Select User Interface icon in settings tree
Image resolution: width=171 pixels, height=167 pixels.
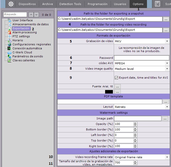click(x=9, y=20)
